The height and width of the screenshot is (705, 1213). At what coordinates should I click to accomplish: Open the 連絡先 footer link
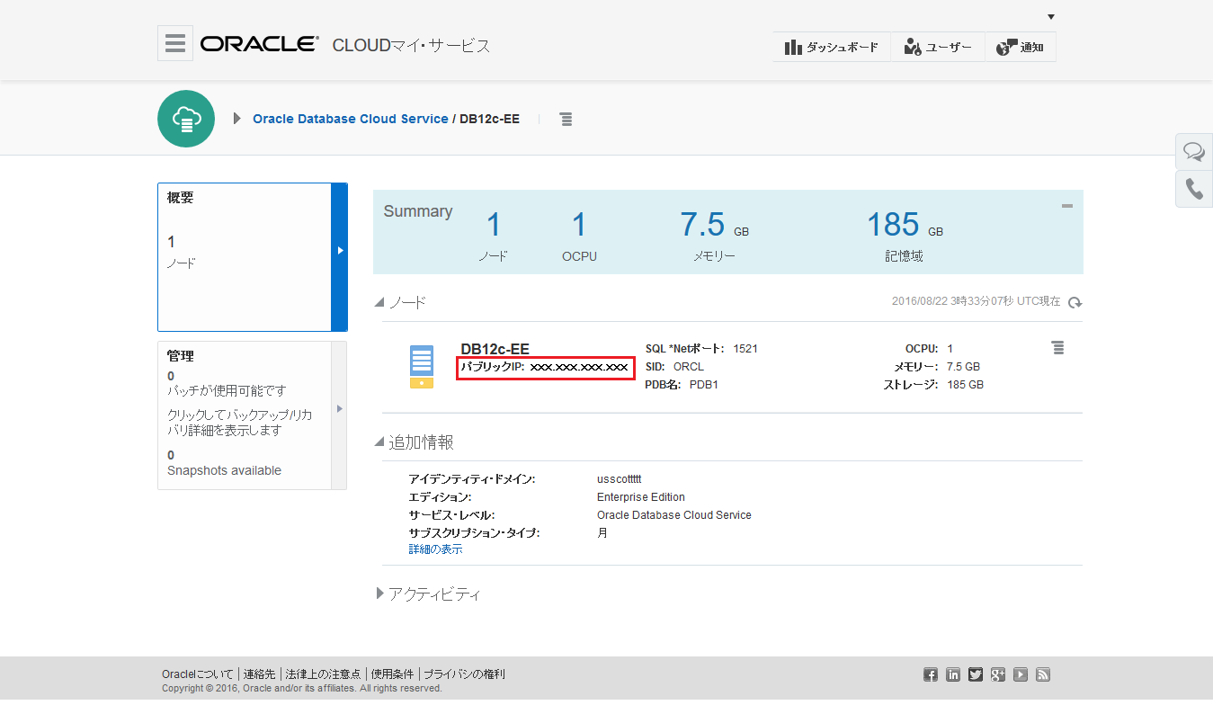(260, 674)
